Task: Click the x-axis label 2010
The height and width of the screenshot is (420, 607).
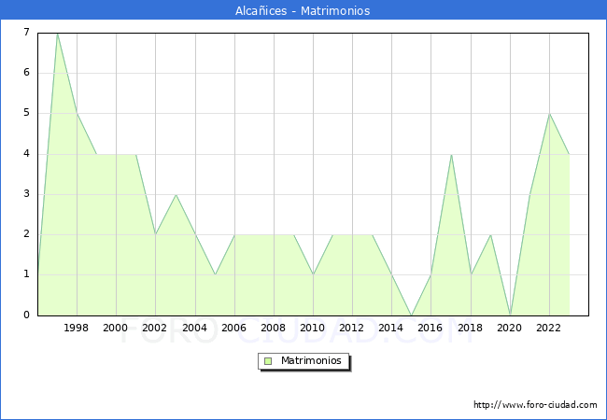Action: point(312,328)
